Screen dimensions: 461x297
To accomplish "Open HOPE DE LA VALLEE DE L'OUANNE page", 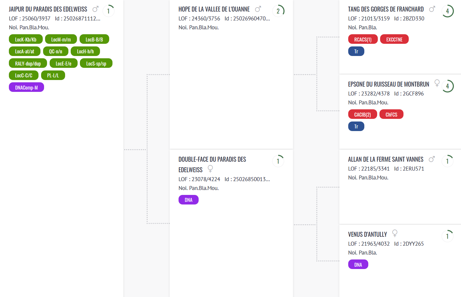I will coord(214,9).
